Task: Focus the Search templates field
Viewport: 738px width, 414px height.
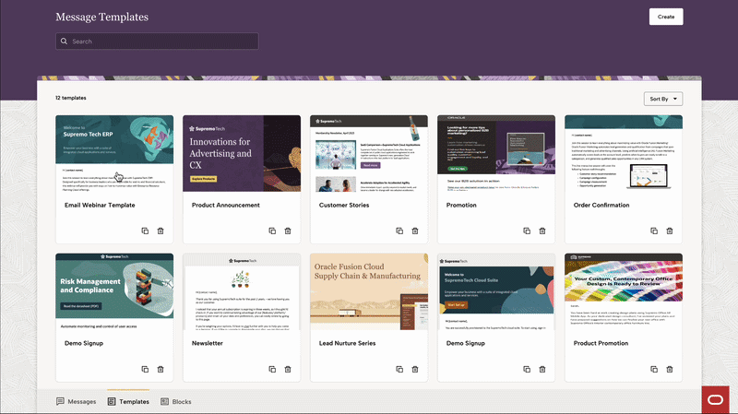Action: click(157, 41)
